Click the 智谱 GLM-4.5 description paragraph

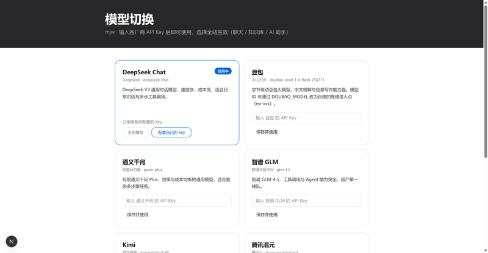[305, 183]
